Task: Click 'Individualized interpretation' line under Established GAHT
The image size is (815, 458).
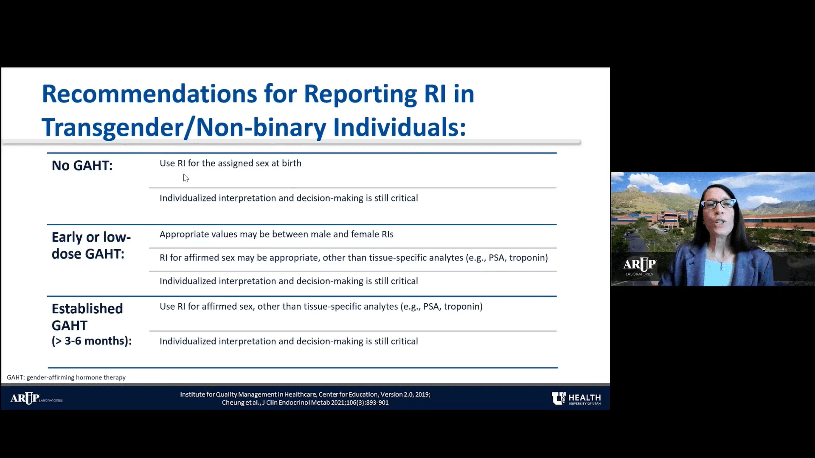Action: pos(289,341)
